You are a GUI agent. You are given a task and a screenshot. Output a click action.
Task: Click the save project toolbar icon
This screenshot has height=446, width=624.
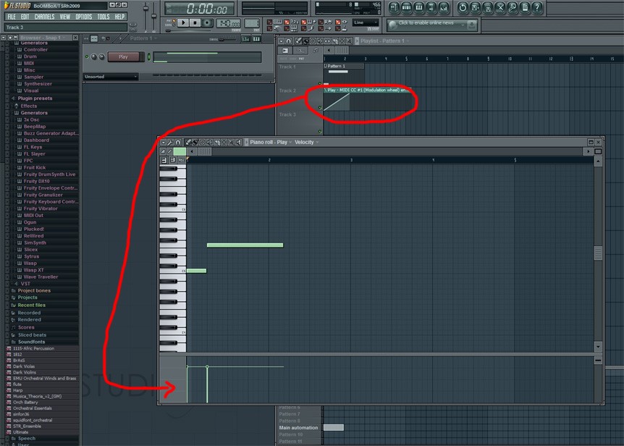pyautogui.click(x=475, y=7)
